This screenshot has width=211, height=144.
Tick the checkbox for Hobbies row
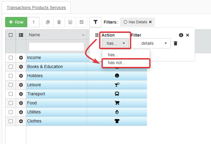click(x=11, y=76)
